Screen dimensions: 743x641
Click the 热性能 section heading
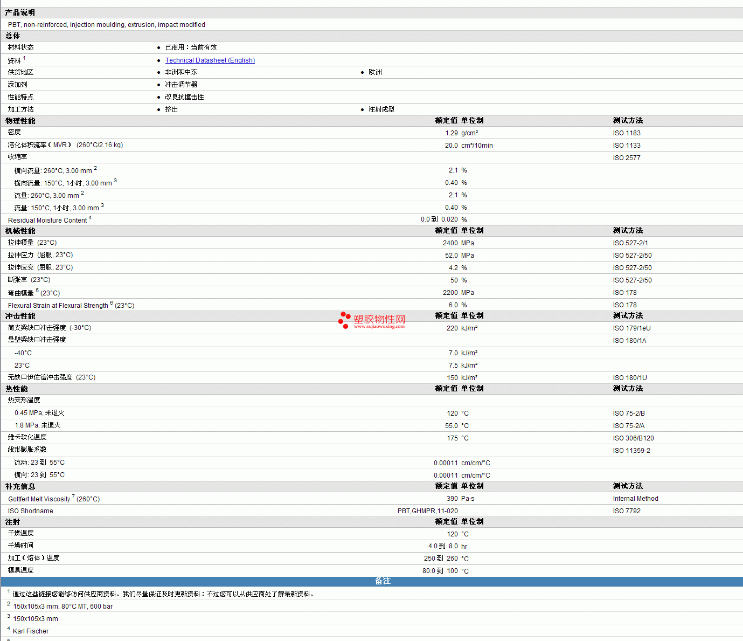[17, 389]
